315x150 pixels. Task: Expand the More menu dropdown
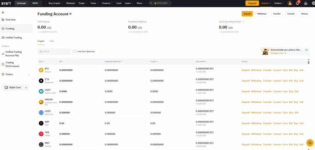tap(141, 3)
